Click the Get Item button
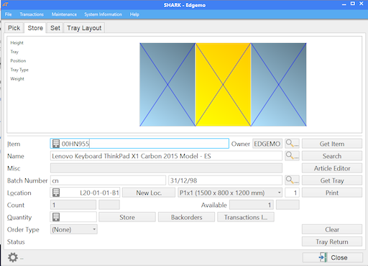 pyautogui.click(x=332, y=144)
